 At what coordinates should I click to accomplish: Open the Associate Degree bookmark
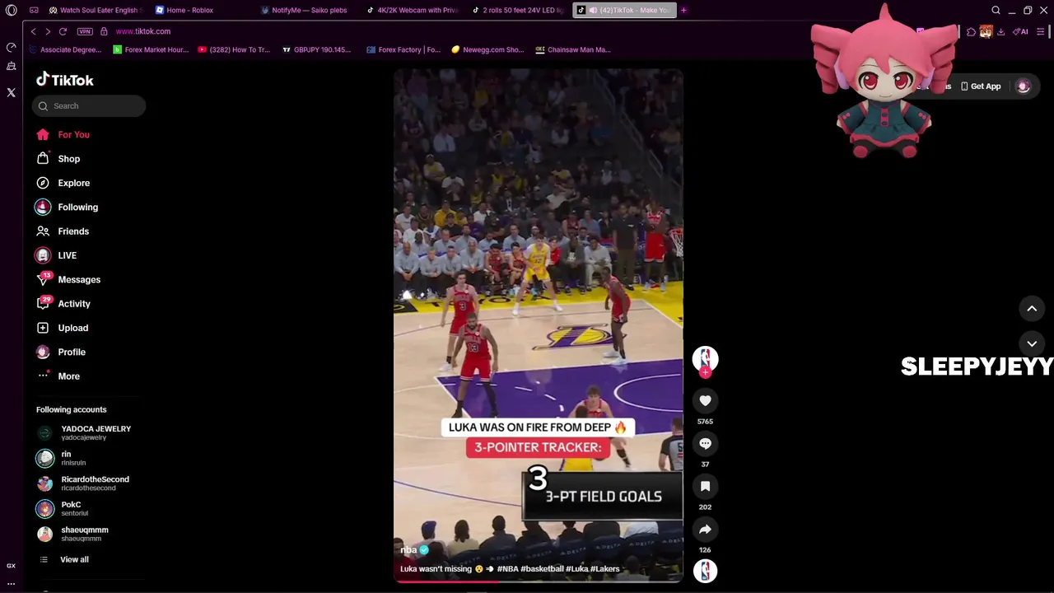(x=65, y=49)
